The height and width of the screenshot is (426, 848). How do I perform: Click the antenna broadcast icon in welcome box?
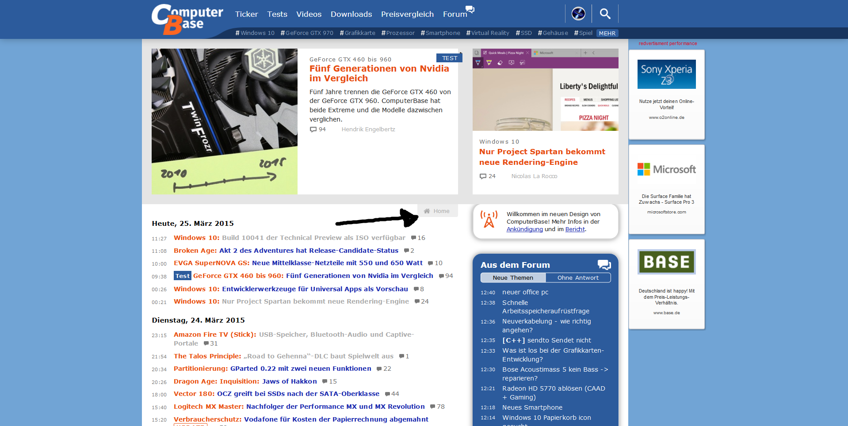489,219
